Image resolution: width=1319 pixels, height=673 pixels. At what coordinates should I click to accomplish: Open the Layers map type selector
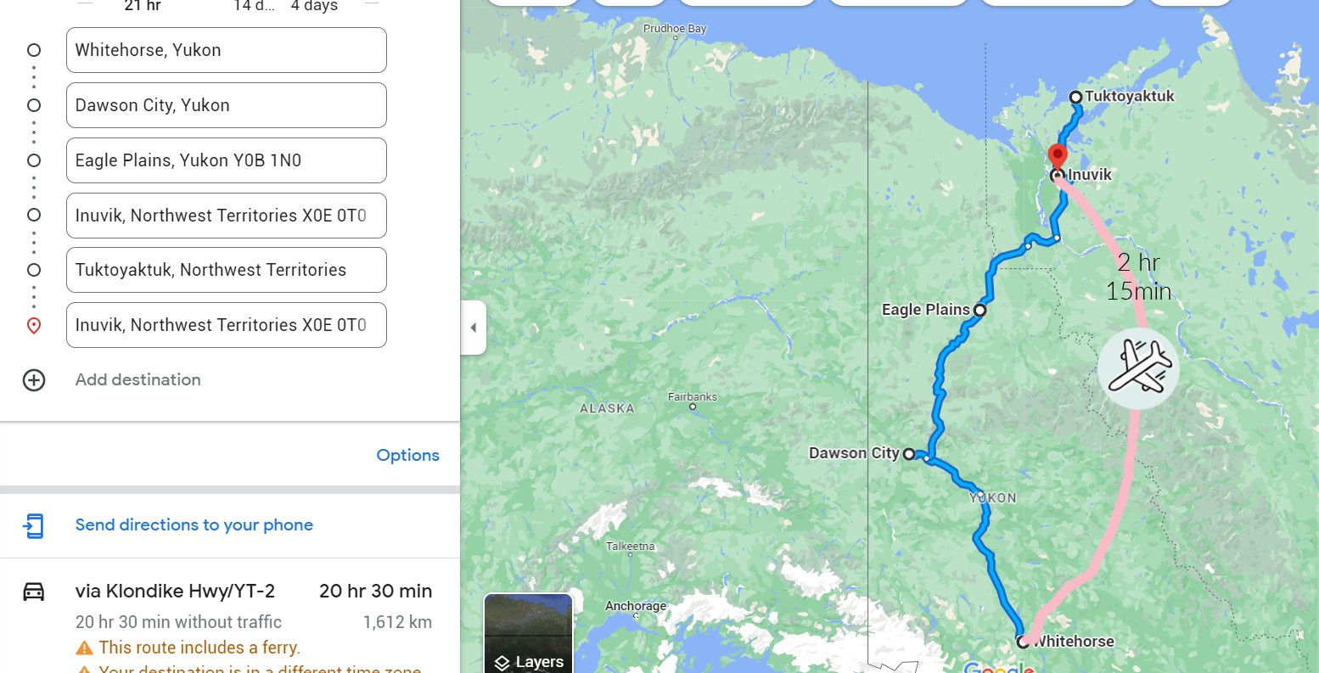(528, 633)
